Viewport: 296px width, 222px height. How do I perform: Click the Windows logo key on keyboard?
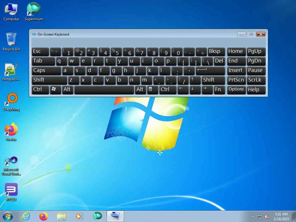[x=55, y=90]
